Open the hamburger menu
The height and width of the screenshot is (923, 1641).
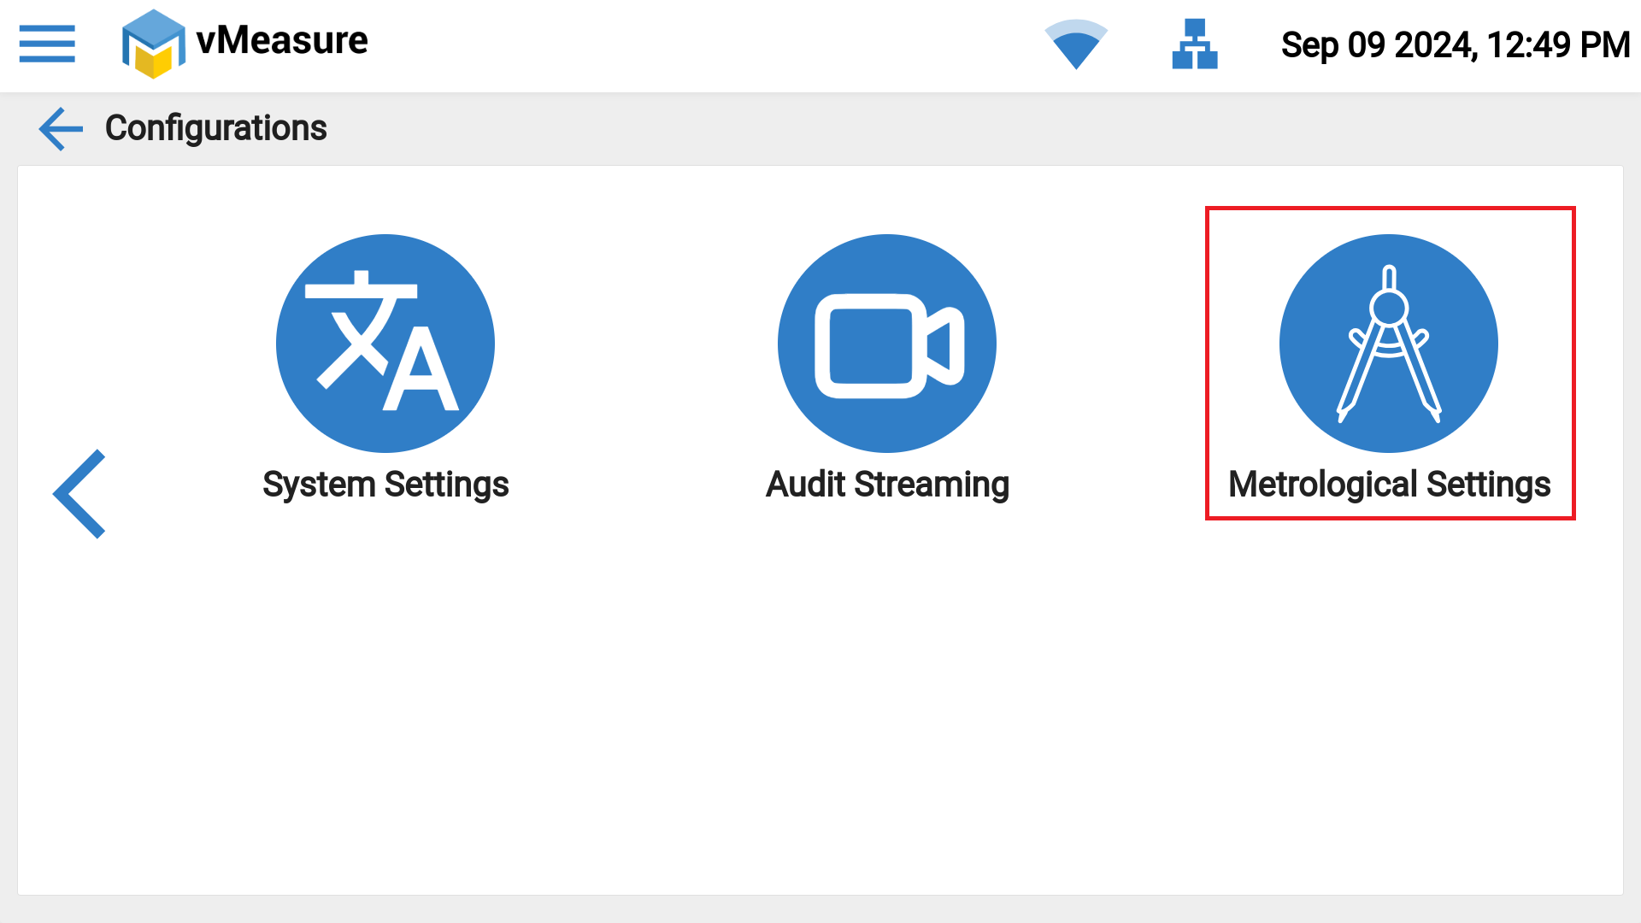click(47, 44)
